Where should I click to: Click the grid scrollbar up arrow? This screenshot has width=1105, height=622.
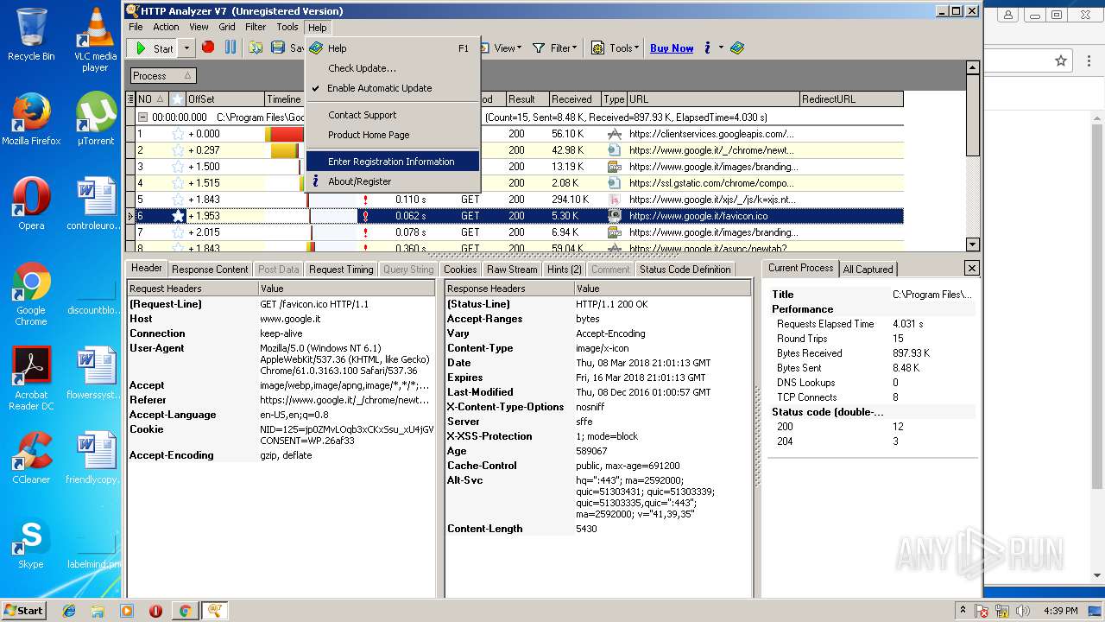(x=973, y=67)
